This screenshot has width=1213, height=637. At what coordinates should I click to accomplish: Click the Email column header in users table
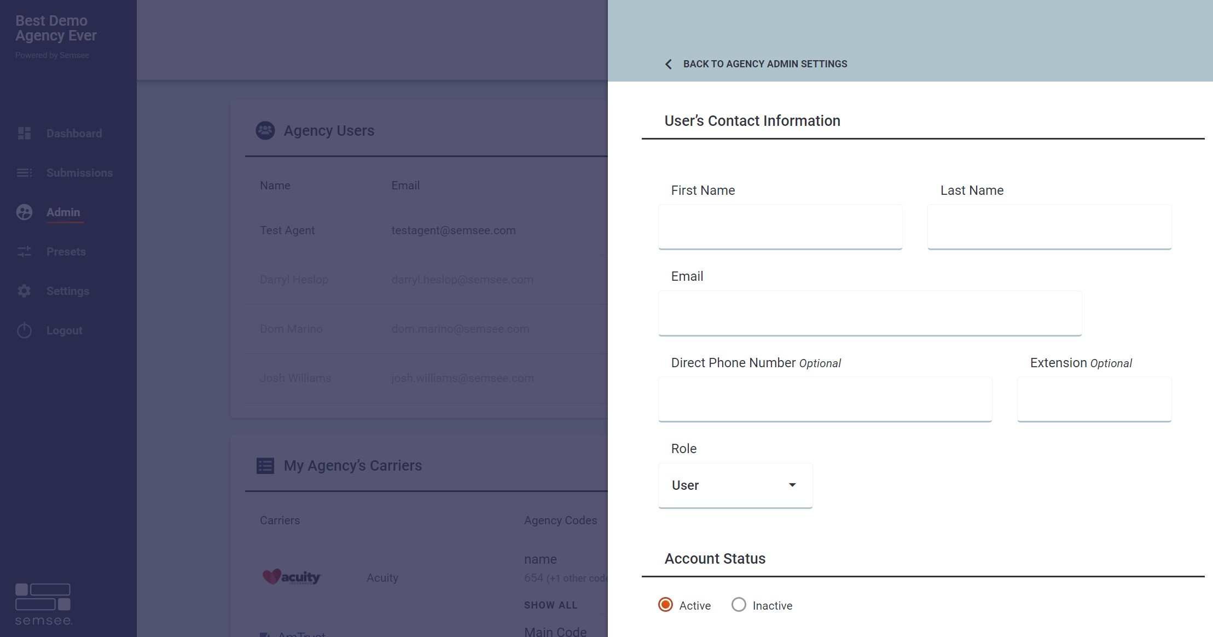click(x=405, y=186)
